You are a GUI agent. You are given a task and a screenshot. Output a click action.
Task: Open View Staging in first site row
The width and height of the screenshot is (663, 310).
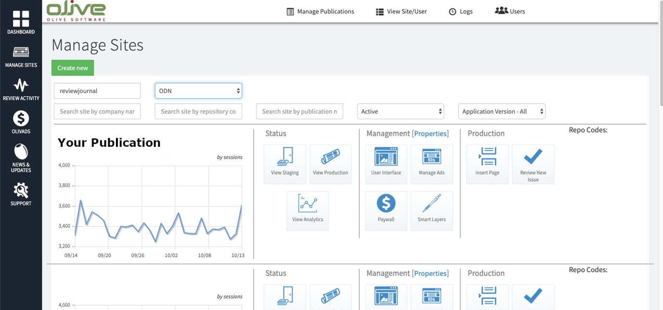(285, 164)
